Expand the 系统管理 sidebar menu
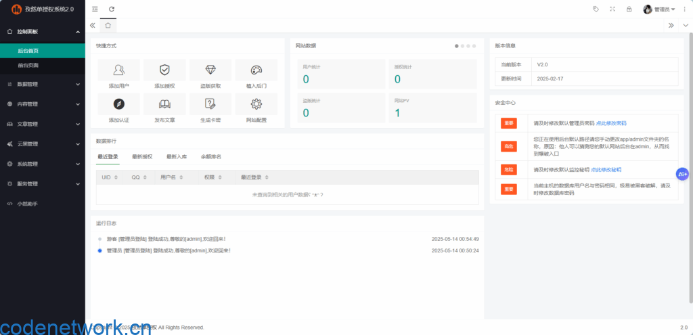The height and width of the screenshot is (335, 693). point(43,164)
